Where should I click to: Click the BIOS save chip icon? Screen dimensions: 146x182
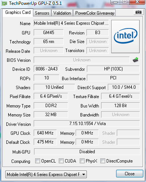(136, 60)
